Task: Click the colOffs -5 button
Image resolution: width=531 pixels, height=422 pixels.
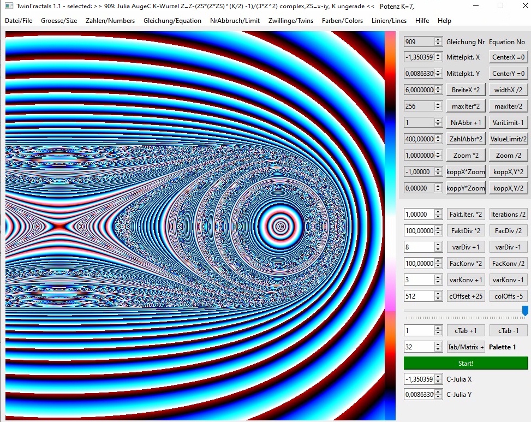Action: pos(508,296)
